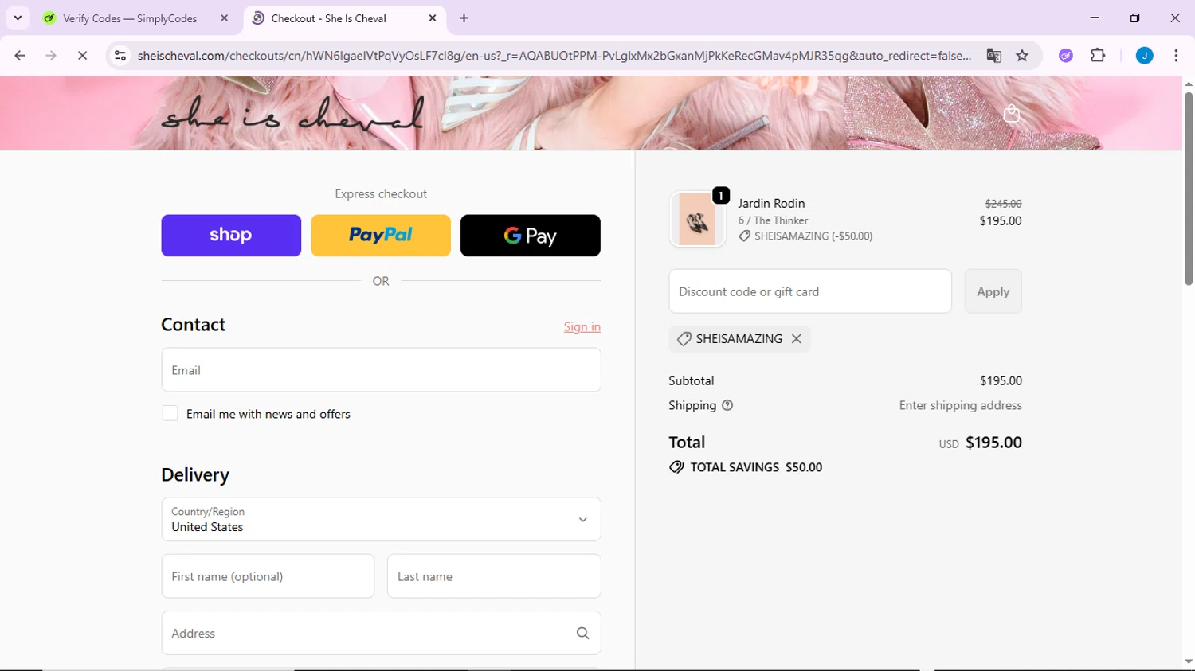The height and width of the screenshot is (671, 1195).
Task: Click the Last name field
Action: click(x=494, y=576)
